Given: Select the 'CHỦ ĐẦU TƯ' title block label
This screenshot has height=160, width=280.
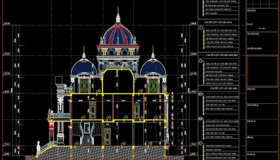Looking at the screenshot, I should 251,10.
